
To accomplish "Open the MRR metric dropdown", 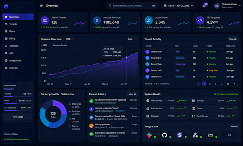I will click(x=70, y=39).
